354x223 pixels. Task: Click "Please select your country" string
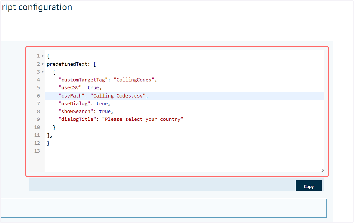(x=143, y=119)
